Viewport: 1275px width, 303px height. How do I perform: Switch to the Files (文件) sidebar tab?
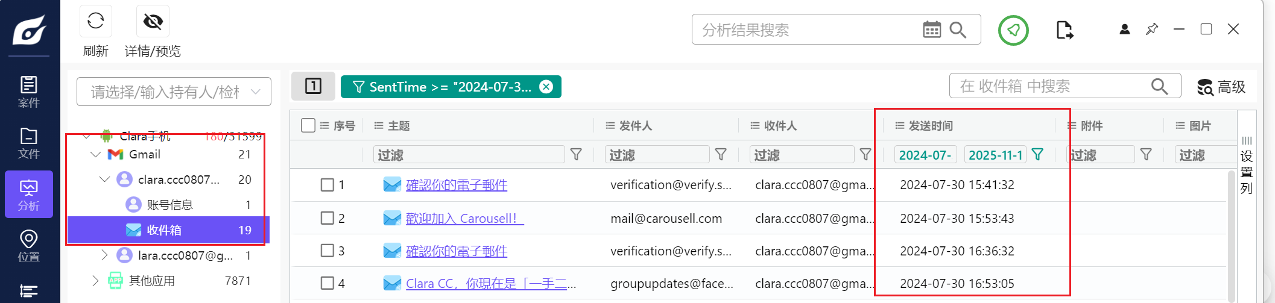point(28,143)
